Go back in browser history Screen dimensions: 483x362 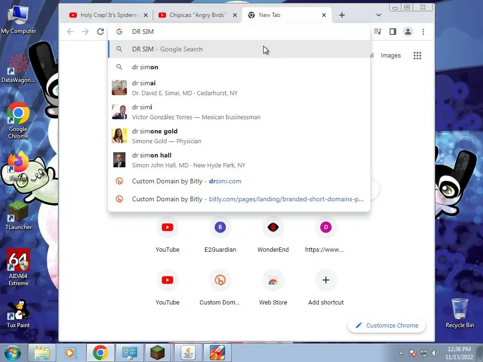pyautogui.click(x=70, y=32)
